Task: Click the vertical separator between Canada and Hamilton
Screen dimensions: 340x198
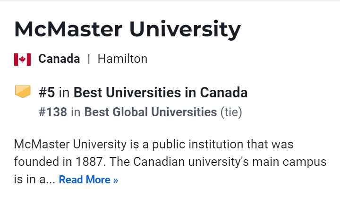Action: point(89,59)
